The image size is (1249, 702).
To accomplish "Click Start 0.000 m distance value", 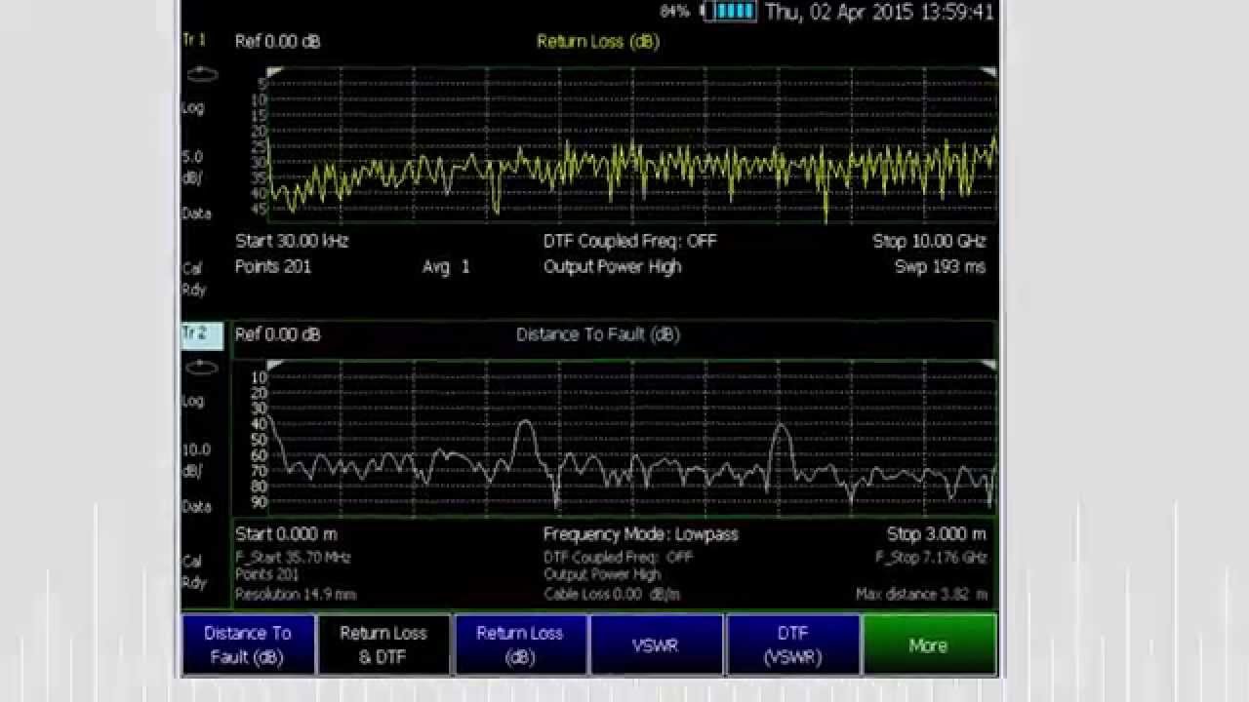I will click(286, 533).
